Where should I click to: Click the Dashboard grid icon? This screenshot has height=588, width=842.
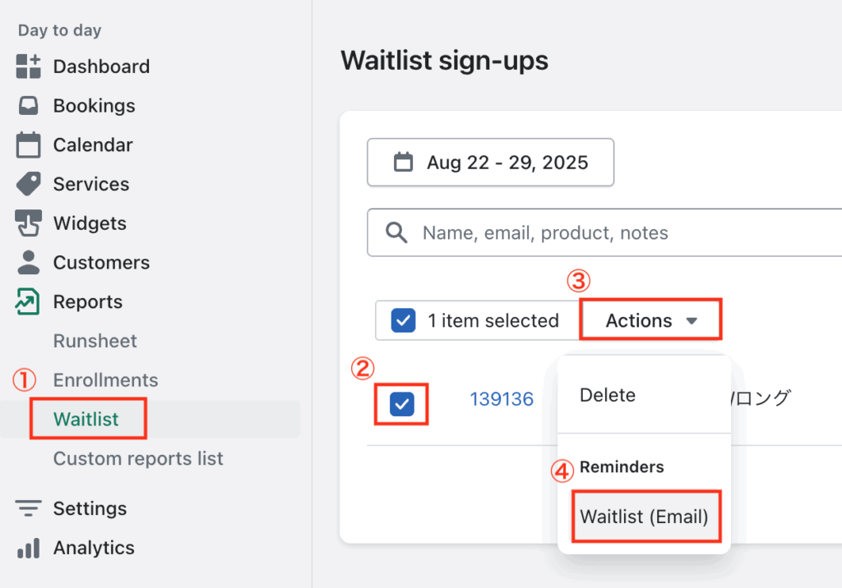coord(29,67)
